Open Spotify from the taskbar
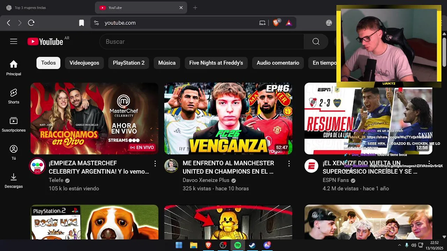The width and height of the screenshot is (447, 251). pos(237,245)
